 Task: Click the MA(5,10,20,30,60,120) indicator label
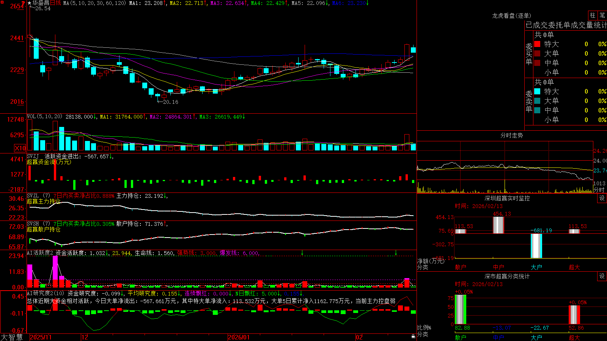(x=94, y=3)
